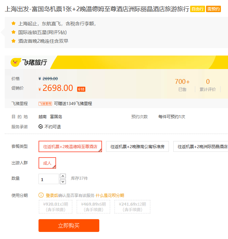
Task: Select package 往返机票+2晚温德姆至尊酒店
Action: pos(70,146)
